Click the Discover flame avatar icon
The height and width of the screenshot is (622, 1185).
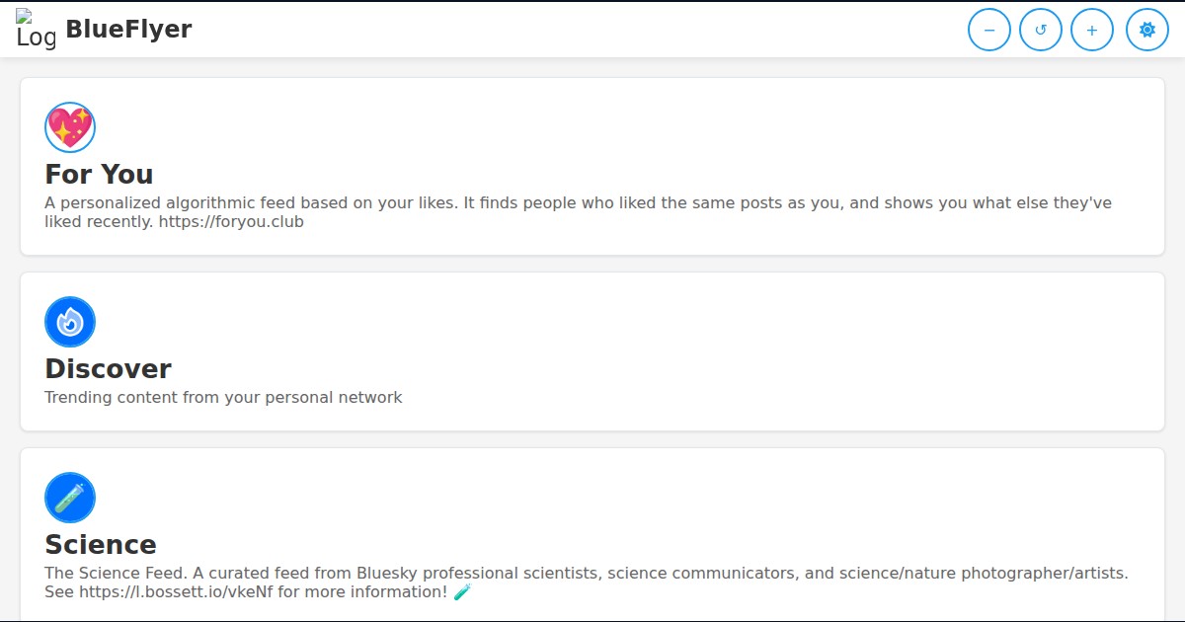point(70,322)
